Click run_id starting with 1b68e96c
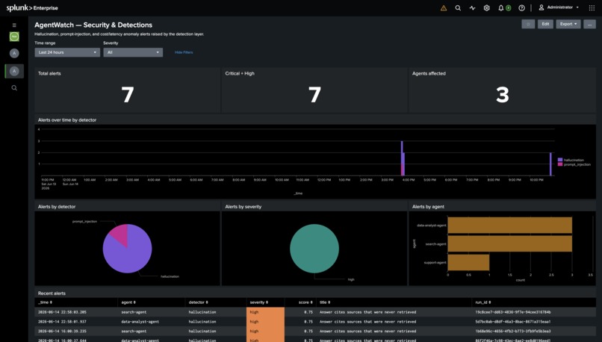This screenshot has height=342, width=602. [x=513, y=331]
